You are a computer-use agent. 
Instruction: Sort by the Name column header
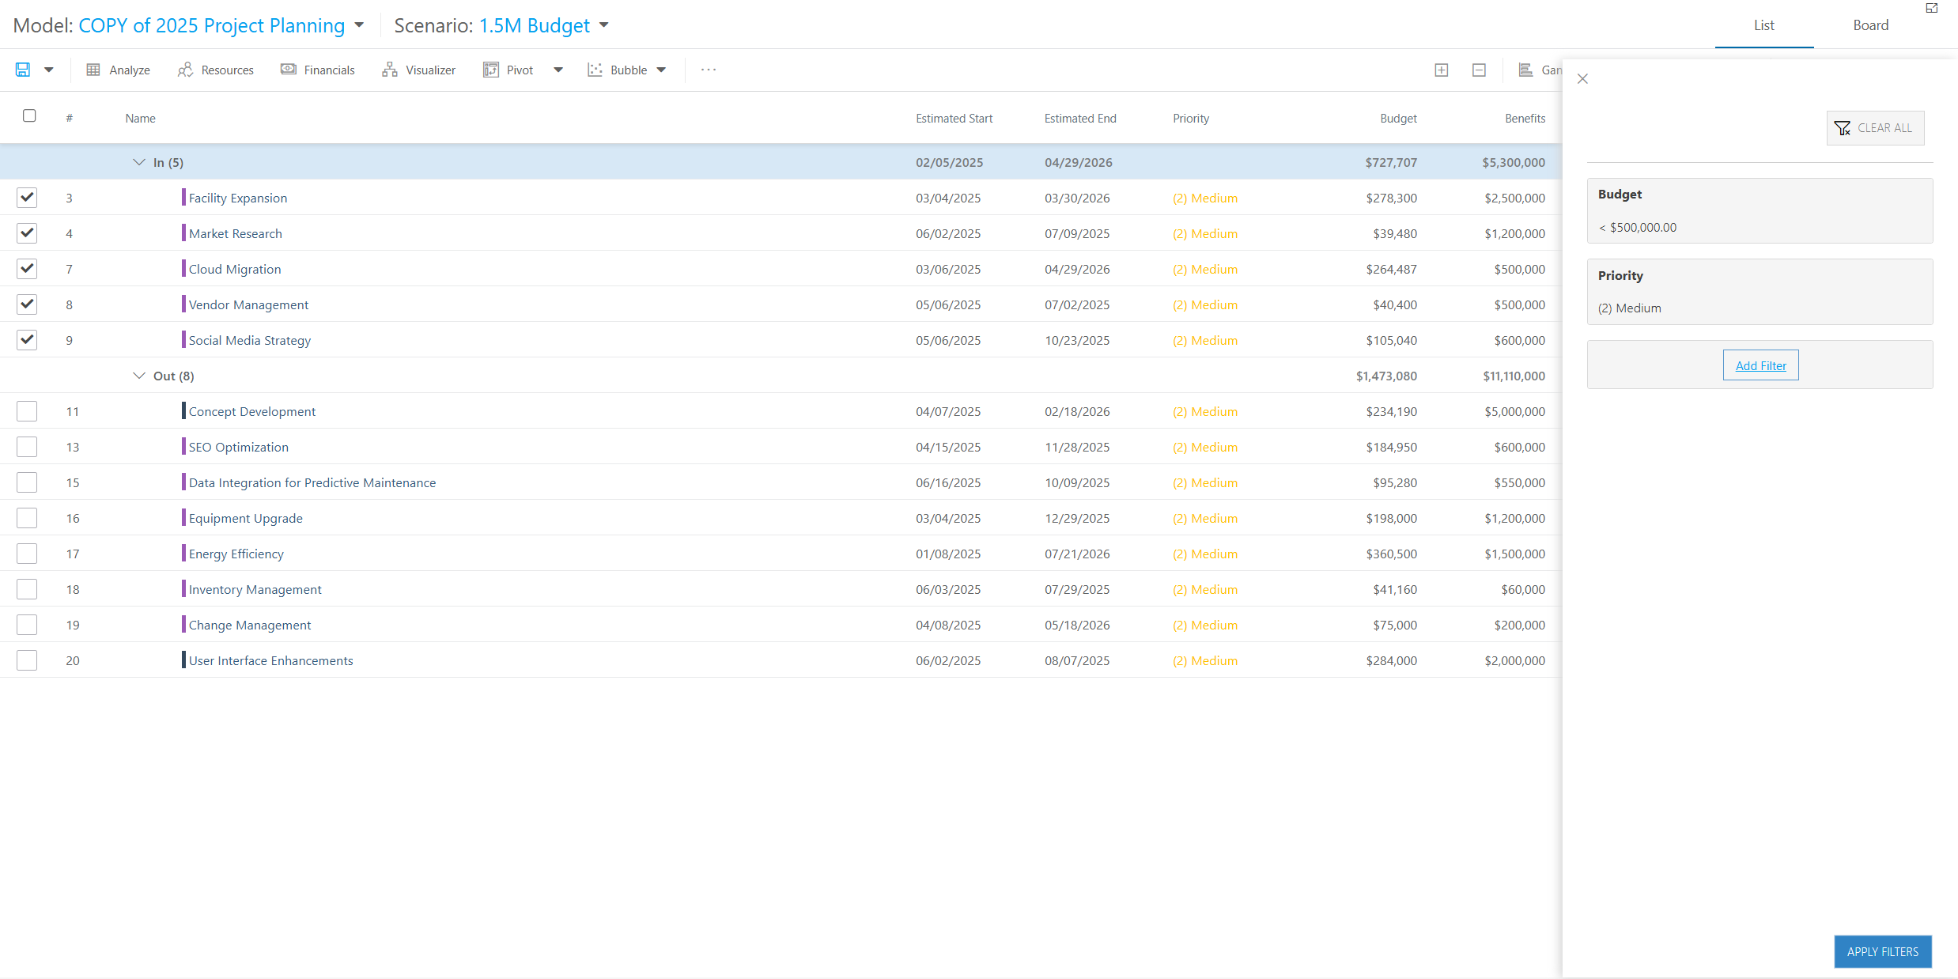point(140,118)
